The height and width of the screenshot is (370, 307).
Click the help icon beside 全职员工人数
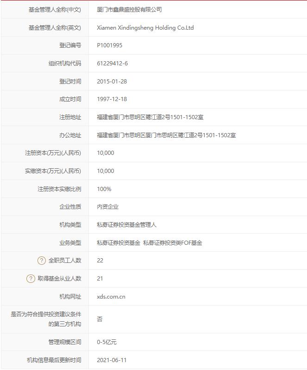[x=42, y=261]
